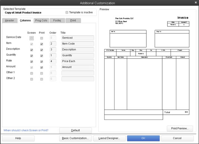
Task: Toggle Item Screen checkbox
Action: tap(32, 44)
